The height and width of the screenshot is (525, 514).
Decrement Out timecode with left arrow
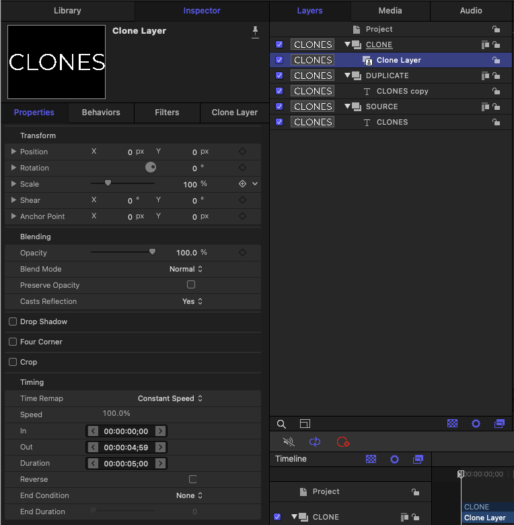tap(93, 447)
